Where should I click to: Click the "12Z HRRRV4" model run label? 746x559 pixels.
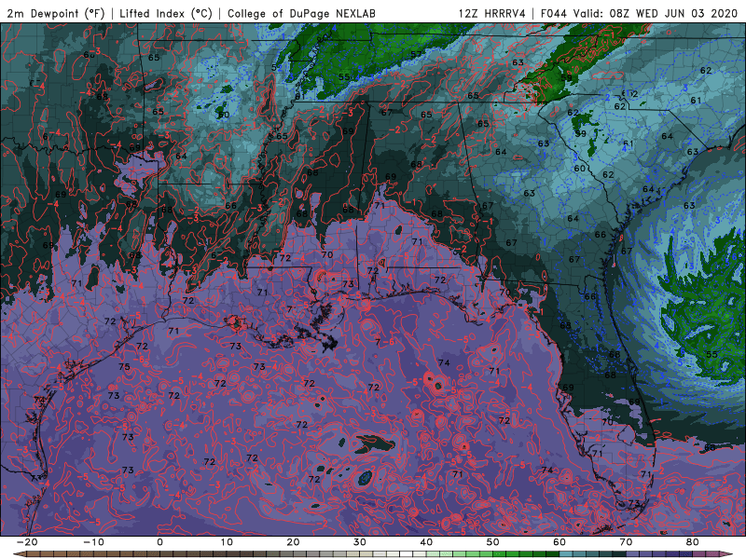tap(492, 13)
